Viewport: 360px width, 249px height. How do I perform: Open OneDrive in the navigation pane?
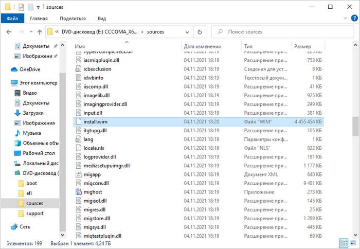[x=30, y=69]
